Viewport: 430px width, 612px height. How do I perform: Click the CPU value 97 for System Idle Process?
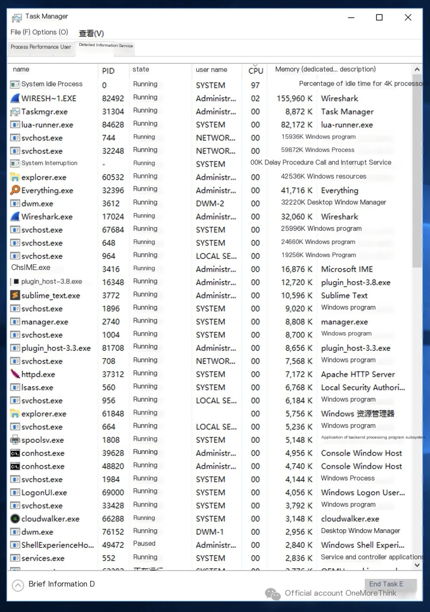255,85
